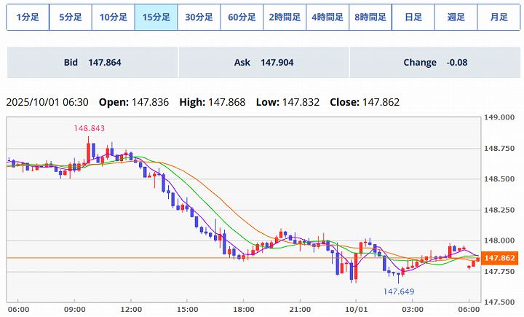524x317 pixels.
Task: Select the 60分足 timeframe
Action: point(242,17)
